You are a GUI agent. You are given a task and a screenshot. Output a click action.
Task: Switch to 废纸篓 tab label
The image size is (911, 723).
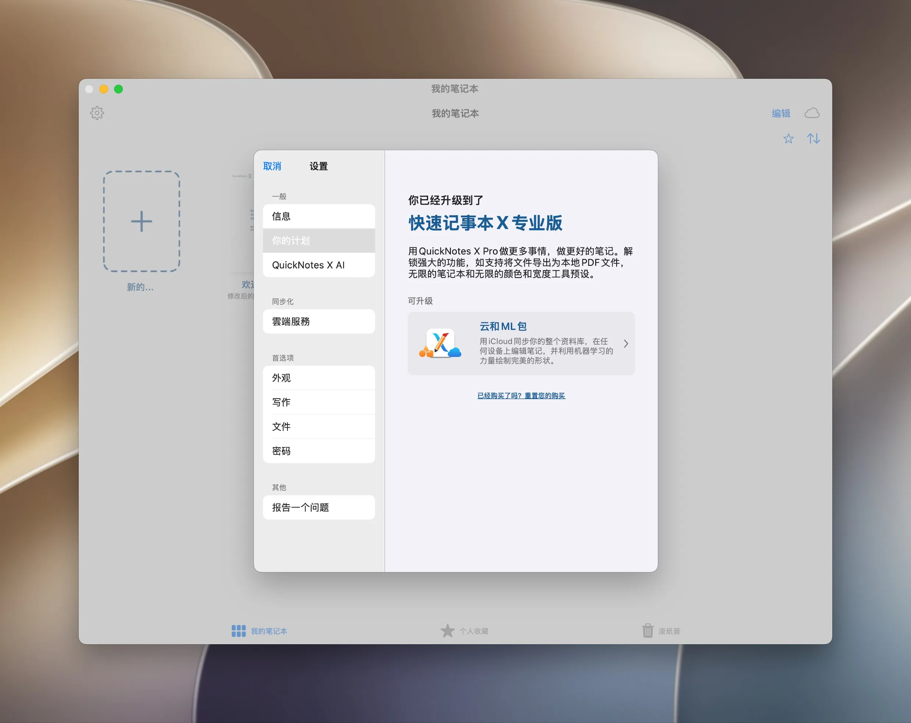tap(669, 631)
